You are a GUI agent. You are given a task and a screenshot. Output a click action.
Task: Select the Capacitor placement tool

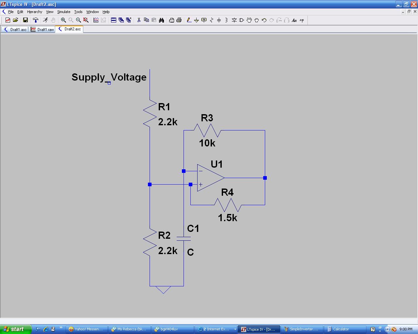pos(219,20)
